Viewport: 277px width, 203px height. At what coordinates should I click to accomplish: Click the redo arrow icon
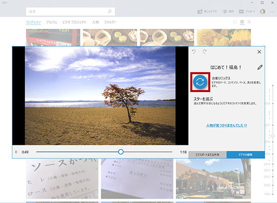pos(205,52)
